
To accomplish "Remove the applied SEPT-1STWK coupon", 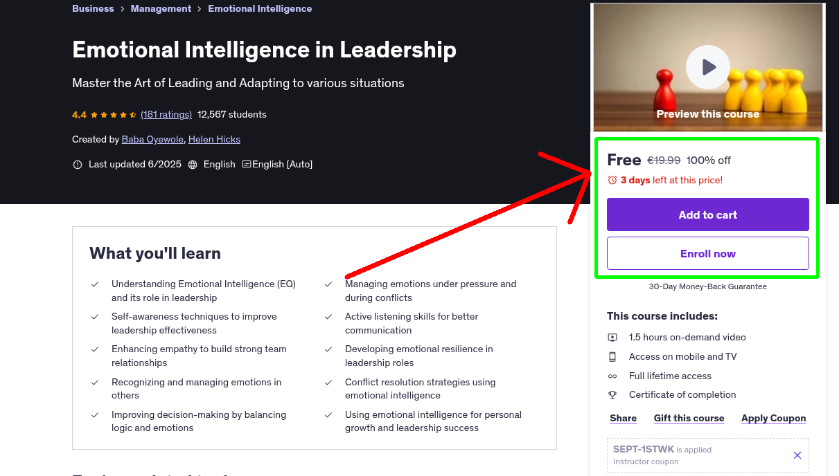I will tap(797, 455).
